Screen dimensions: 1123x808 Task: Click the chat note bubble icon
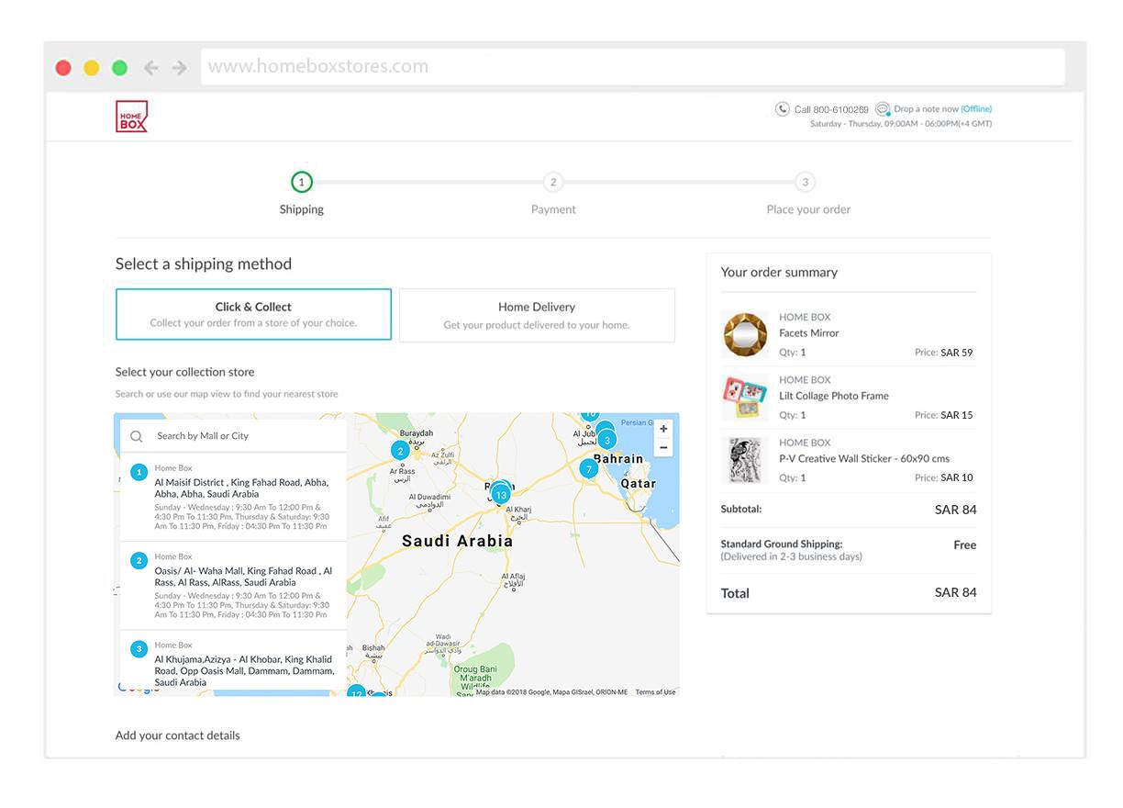[883, 109]
